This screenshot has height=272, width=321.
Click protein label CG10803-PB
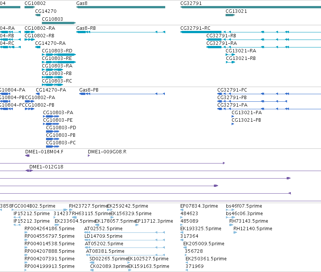tap(61, 135)
